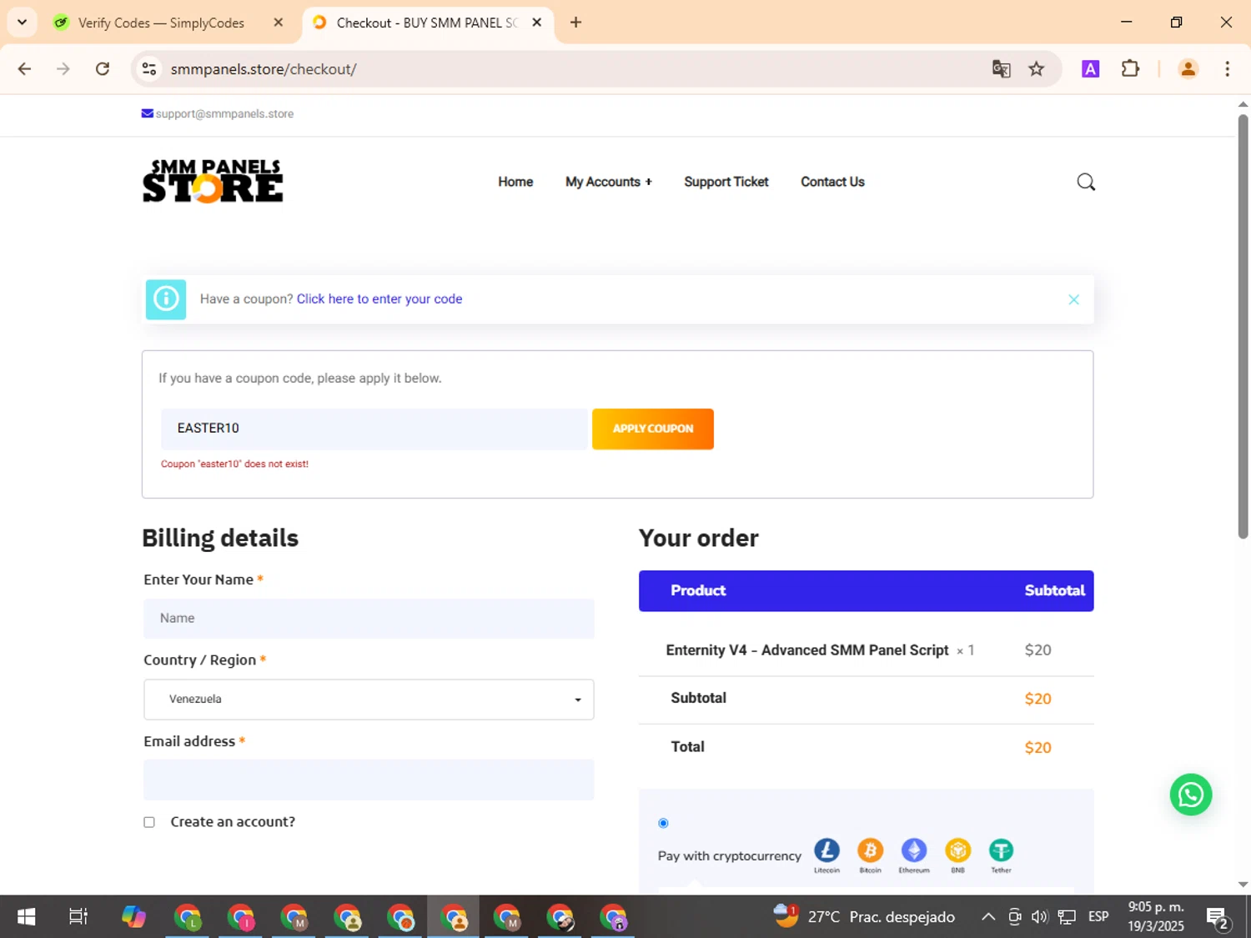Open the WhatsApp chat bubble
This screenshot has height=938, width=1251.
pos(1190,795)
